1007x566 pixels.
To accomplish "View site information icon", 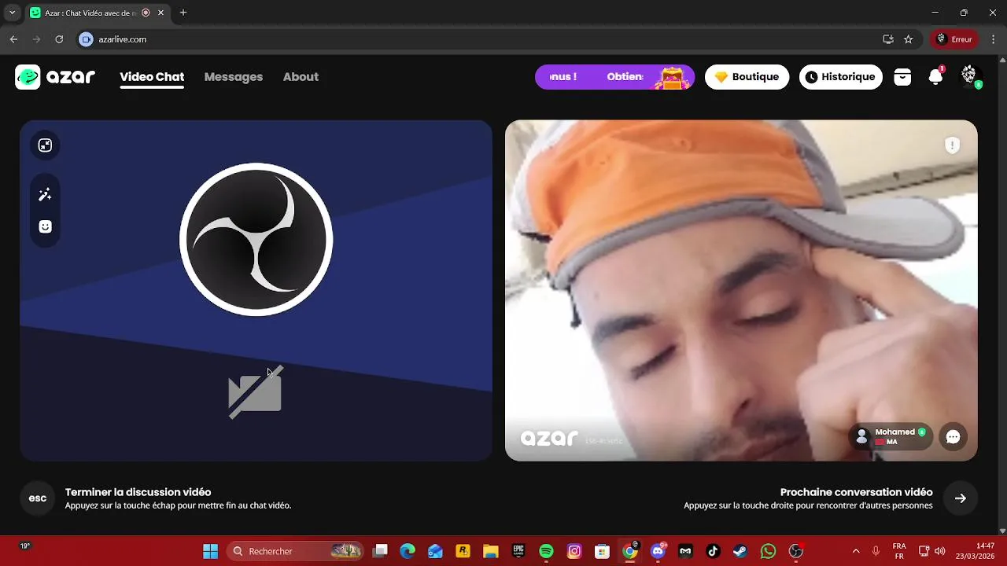I will [x=87, y=39].
